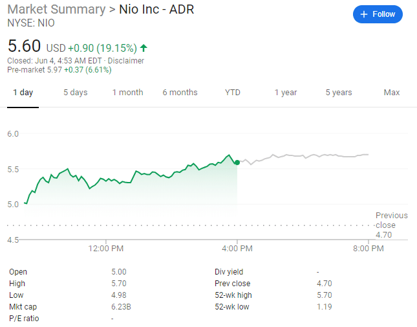Switch to the 5 years tab

(x=339, y=93)
